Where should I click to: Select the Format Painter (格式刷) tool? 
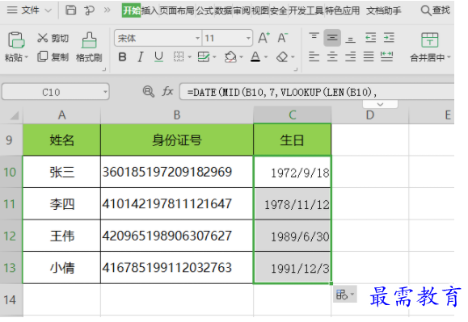tap(89, 47)
